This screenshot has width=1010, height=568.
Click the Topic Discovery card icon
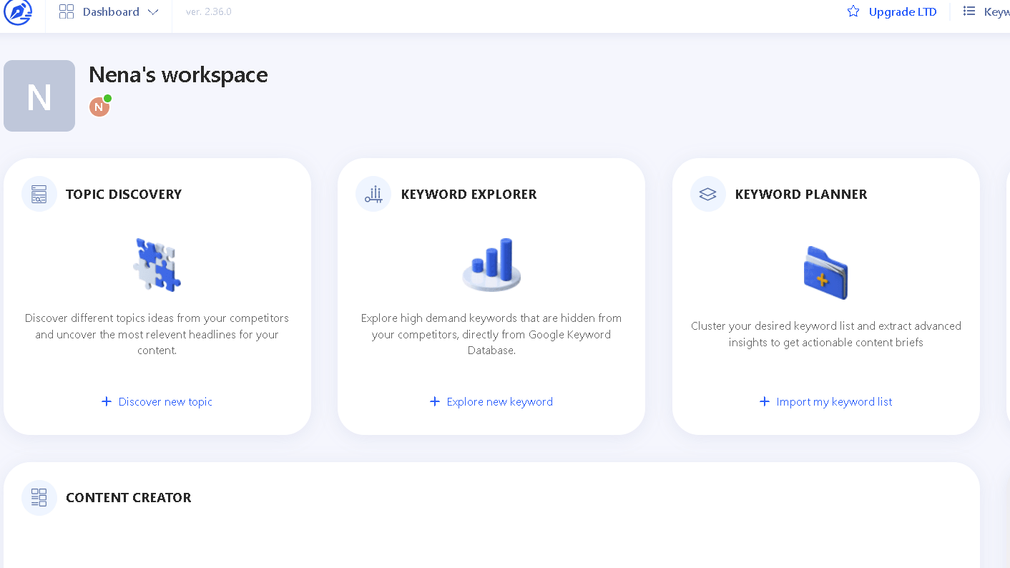pos(39,194)
